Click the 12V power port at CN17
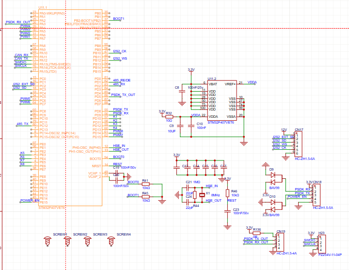This screenshot has height=270, width=349. 284,130
